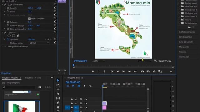
Task: Toggle lock on track V2
Action: pos(72,103)
